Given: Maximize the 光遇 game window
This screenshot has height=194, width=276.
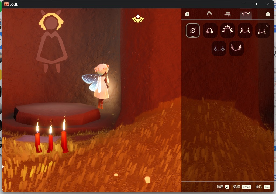Looking at the screenshot, I should [255, 4].
